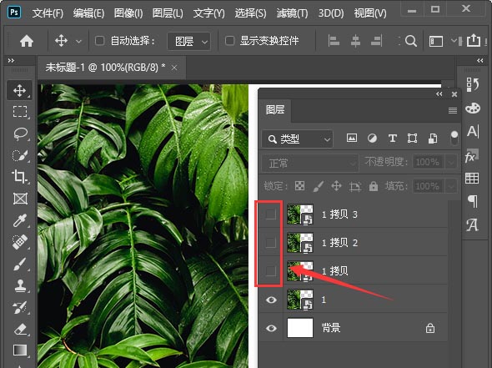The image size is (492, 368).
Task: Collapse the layers panel double arrows
Action: point(439,94)
